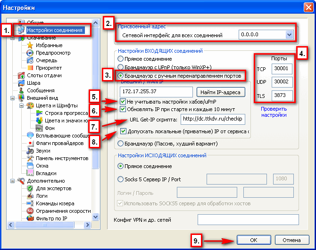Collapse the Внешний вид tree node
The image size is (316, 250).
coord(11,98)
